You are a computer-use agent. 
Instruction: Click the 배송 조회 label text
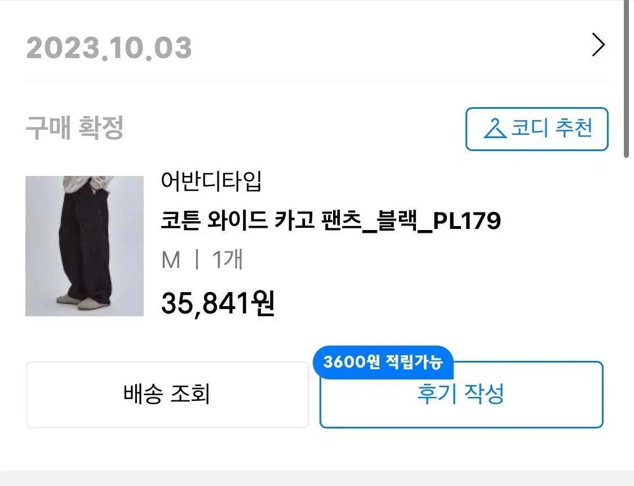coord(167,394)
